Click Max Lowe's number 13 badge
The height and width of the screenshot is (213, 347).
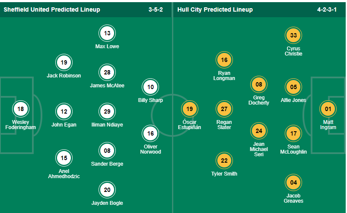(107, 34)
